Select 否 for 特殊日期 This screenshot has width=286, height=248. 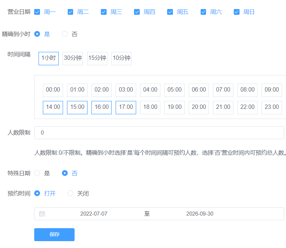click(65, 173)
